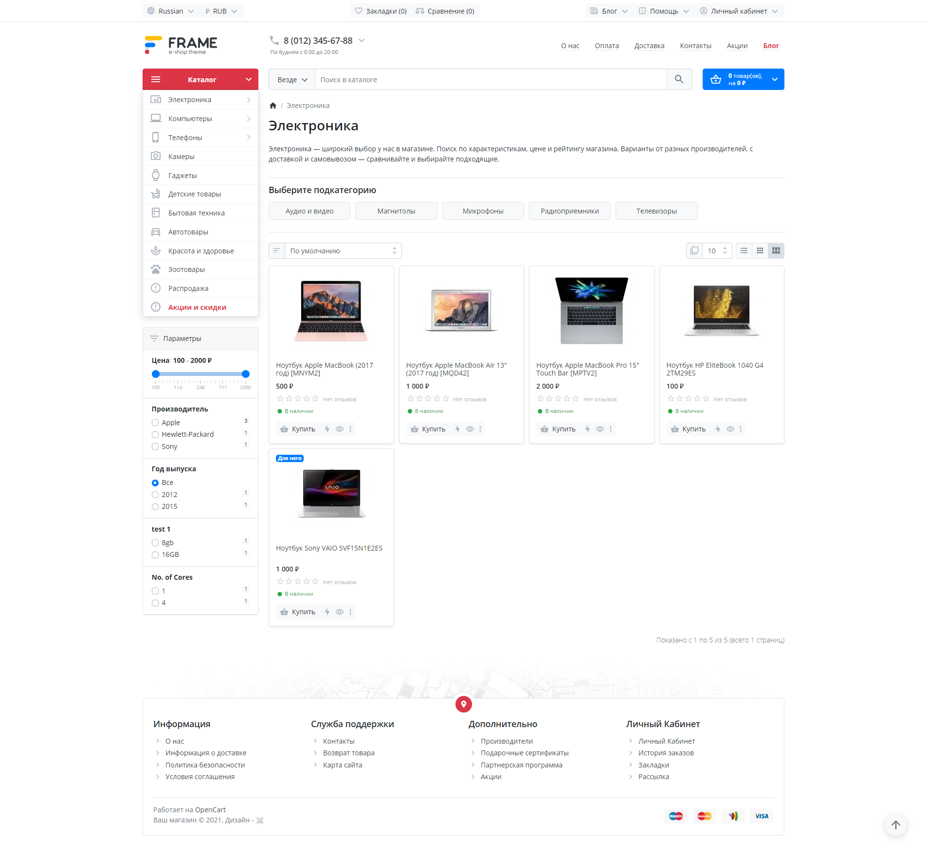Open the Везде search scope dropdown
927x856 pixels.
[x=292, y=79]
